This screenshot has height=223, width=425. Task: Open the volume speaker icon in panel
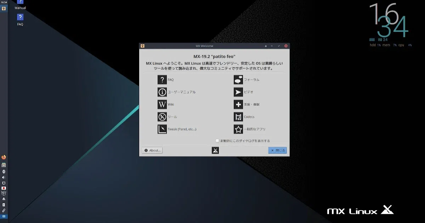click(4, 177)
